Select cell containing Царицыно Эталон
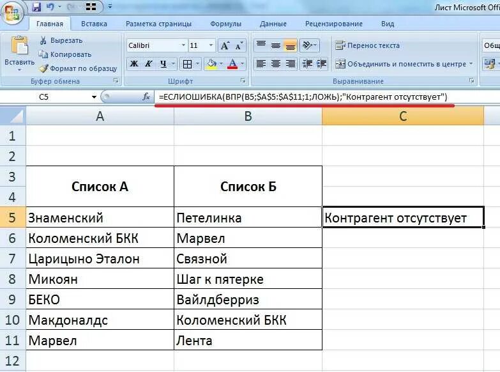Screen dimensions: 500x372 [100, 258]
